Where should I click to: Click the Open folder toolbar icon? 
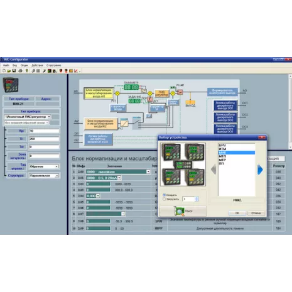(x=9, y=71)
